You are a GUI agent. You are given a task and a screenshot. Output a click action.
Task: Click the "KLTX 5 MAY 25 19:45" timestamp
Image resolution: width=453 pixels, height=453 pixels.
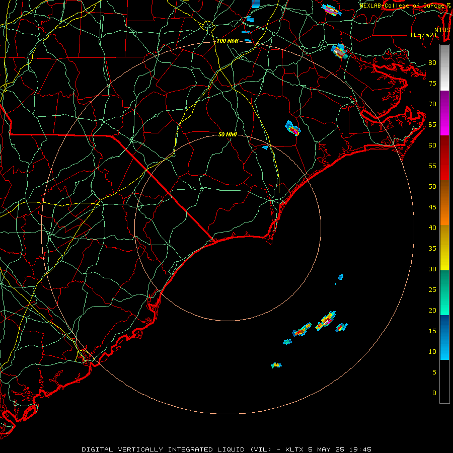coord(328,449)
